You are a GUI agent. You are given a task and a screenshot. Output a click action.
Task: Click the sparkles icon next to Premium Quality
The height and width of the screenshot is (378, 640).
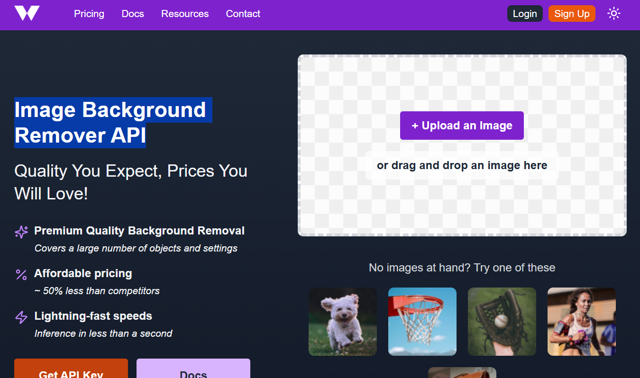(x=21, y=232)
